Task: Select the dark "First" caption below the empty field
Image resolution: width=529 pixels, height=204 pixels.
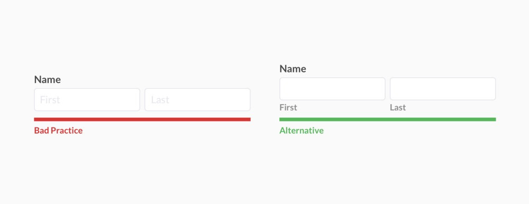Action: click(x=288, y=108)
